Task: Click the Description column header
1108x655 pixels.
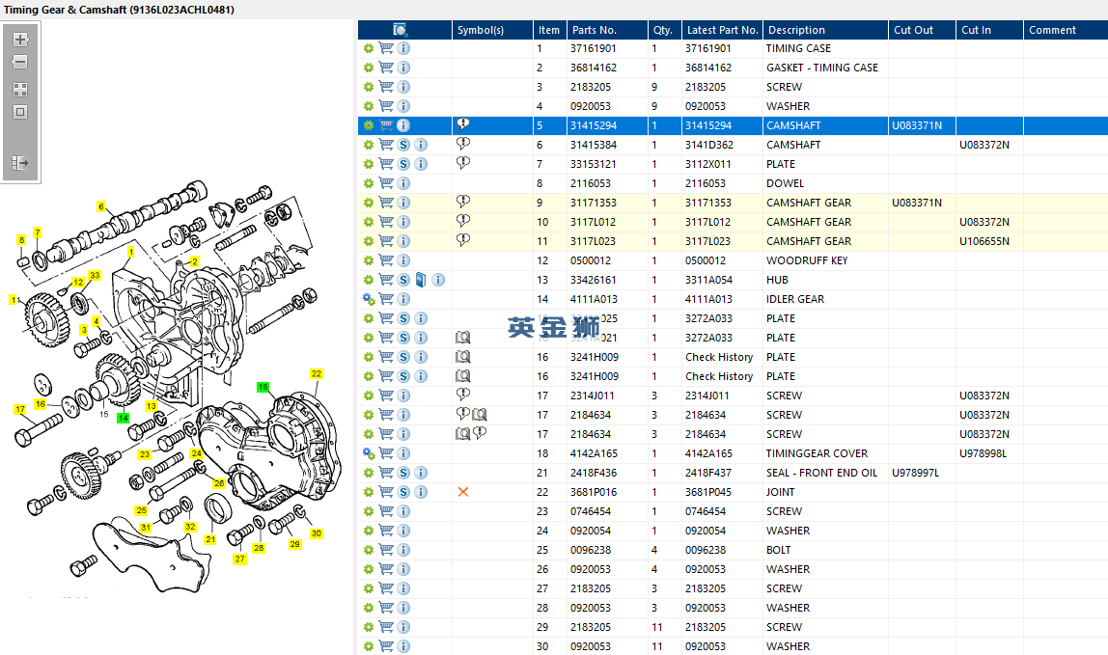Action: [x=796, y=30]
